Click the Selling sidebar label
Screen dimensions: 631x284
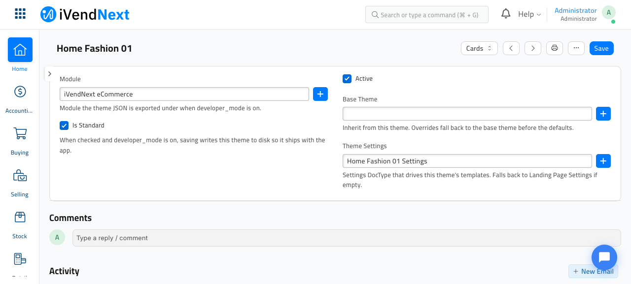tap(20, 194)
